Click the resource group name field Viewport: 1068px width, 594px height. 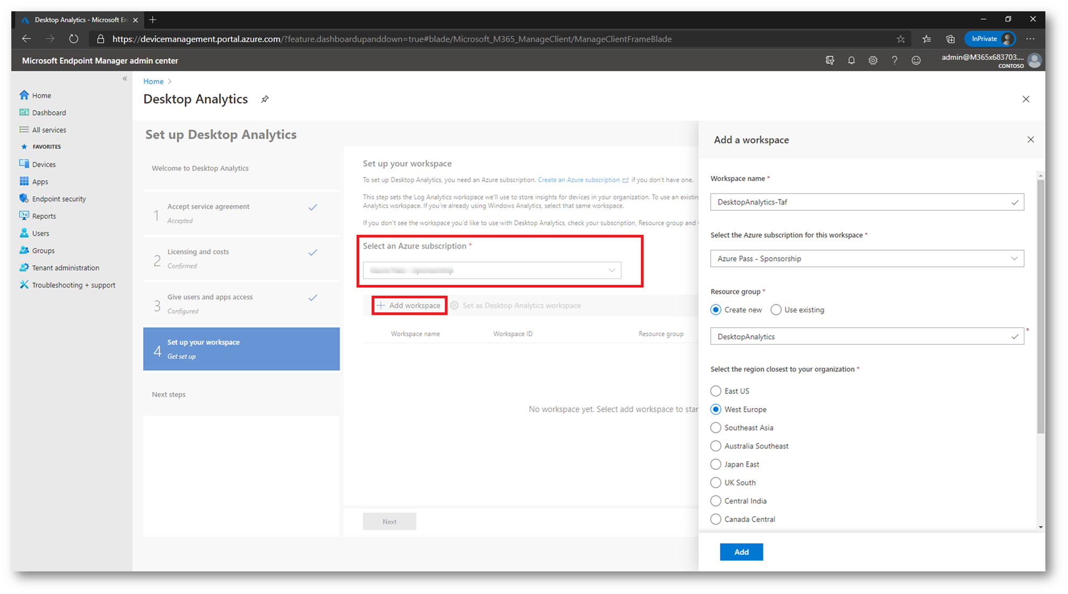click(x=867, y=337)
